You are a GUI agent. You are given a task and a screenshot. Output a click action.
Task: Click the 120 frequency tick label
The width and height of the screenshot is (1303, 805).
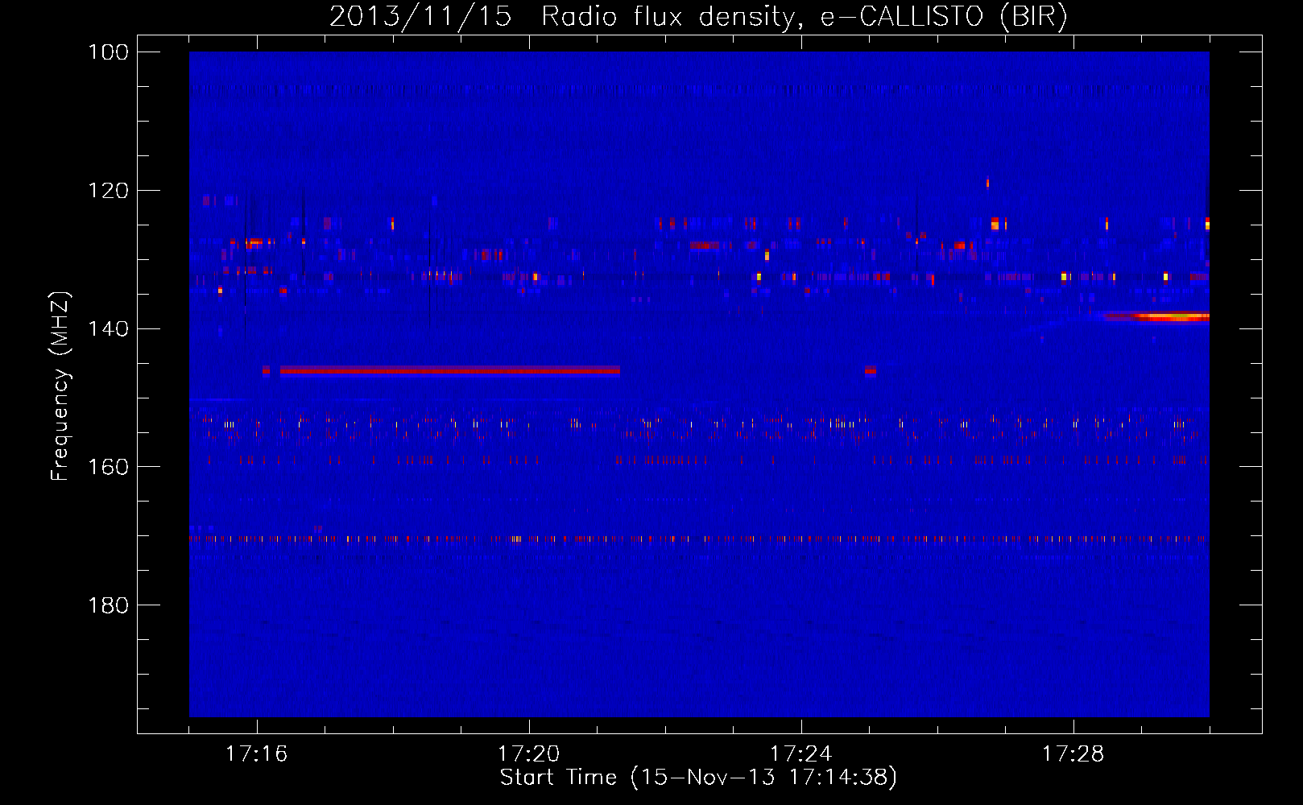pyautogui.click(x=109, y=191)
